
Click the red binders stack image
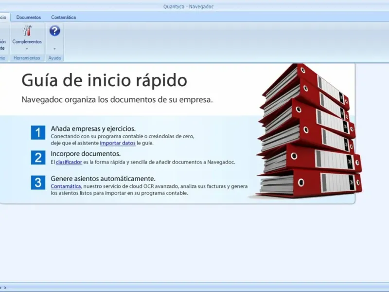[x=308, y=131]
